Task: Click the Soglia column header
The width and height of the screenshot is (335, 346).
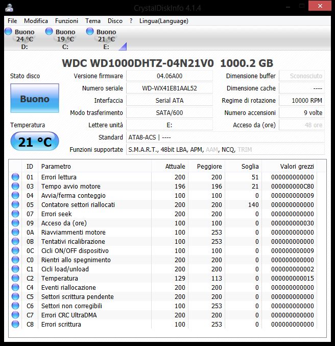Action: 244,167
